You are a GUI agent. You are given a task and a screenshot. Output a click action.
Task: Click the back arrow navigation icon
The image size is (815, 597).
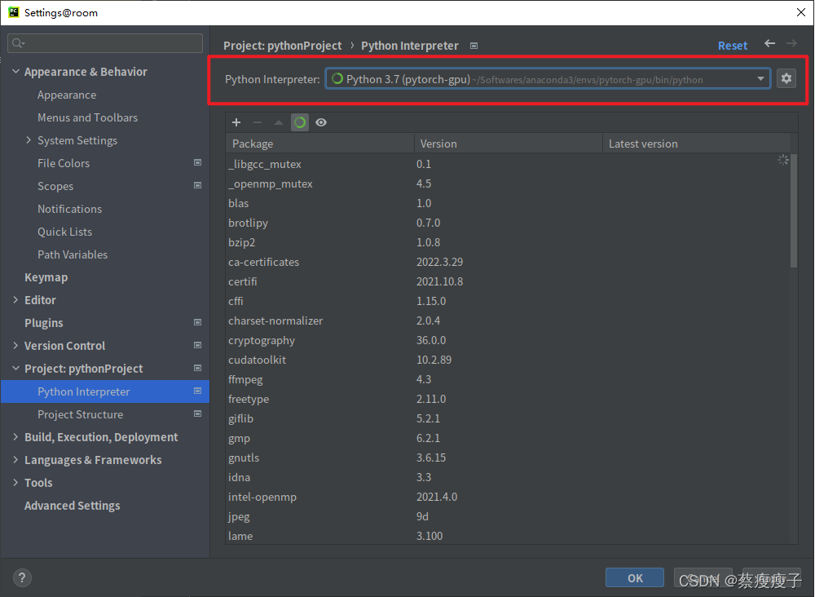point(770,43)
